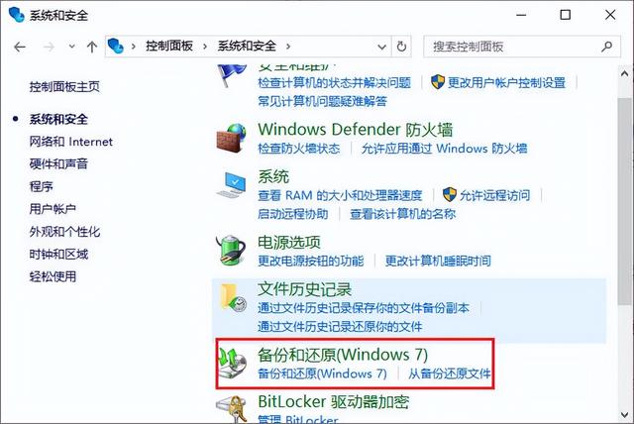Viewport: 634px width, 424px height.
Task: Open the Backup and Restore (Windows 7) icon
Action: click(x=232, y=363)
